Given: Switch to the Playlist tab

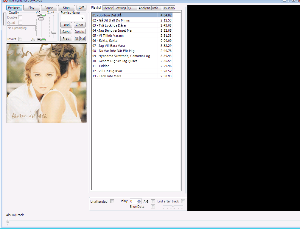Looking at the screenshot, I should tap(96, 7).
